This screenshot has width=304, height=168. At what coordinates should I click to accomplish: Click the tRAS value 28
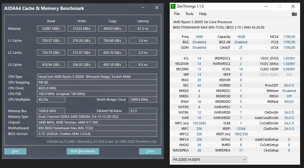pyautogui.click(x=199, y=80)
